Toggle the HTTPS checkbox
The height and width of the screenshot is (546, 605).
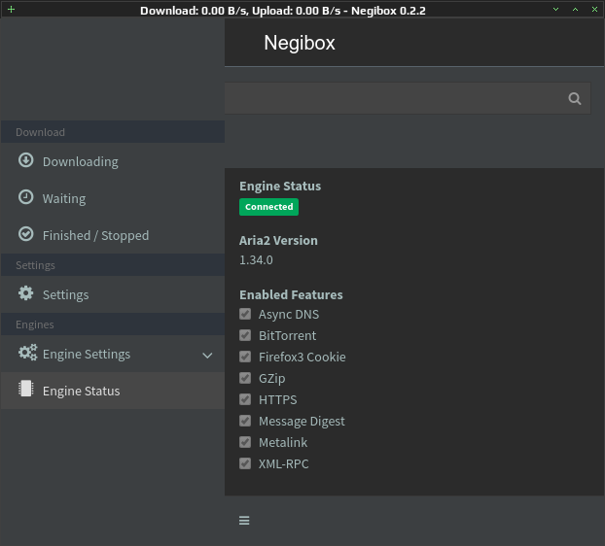(245, 399)
